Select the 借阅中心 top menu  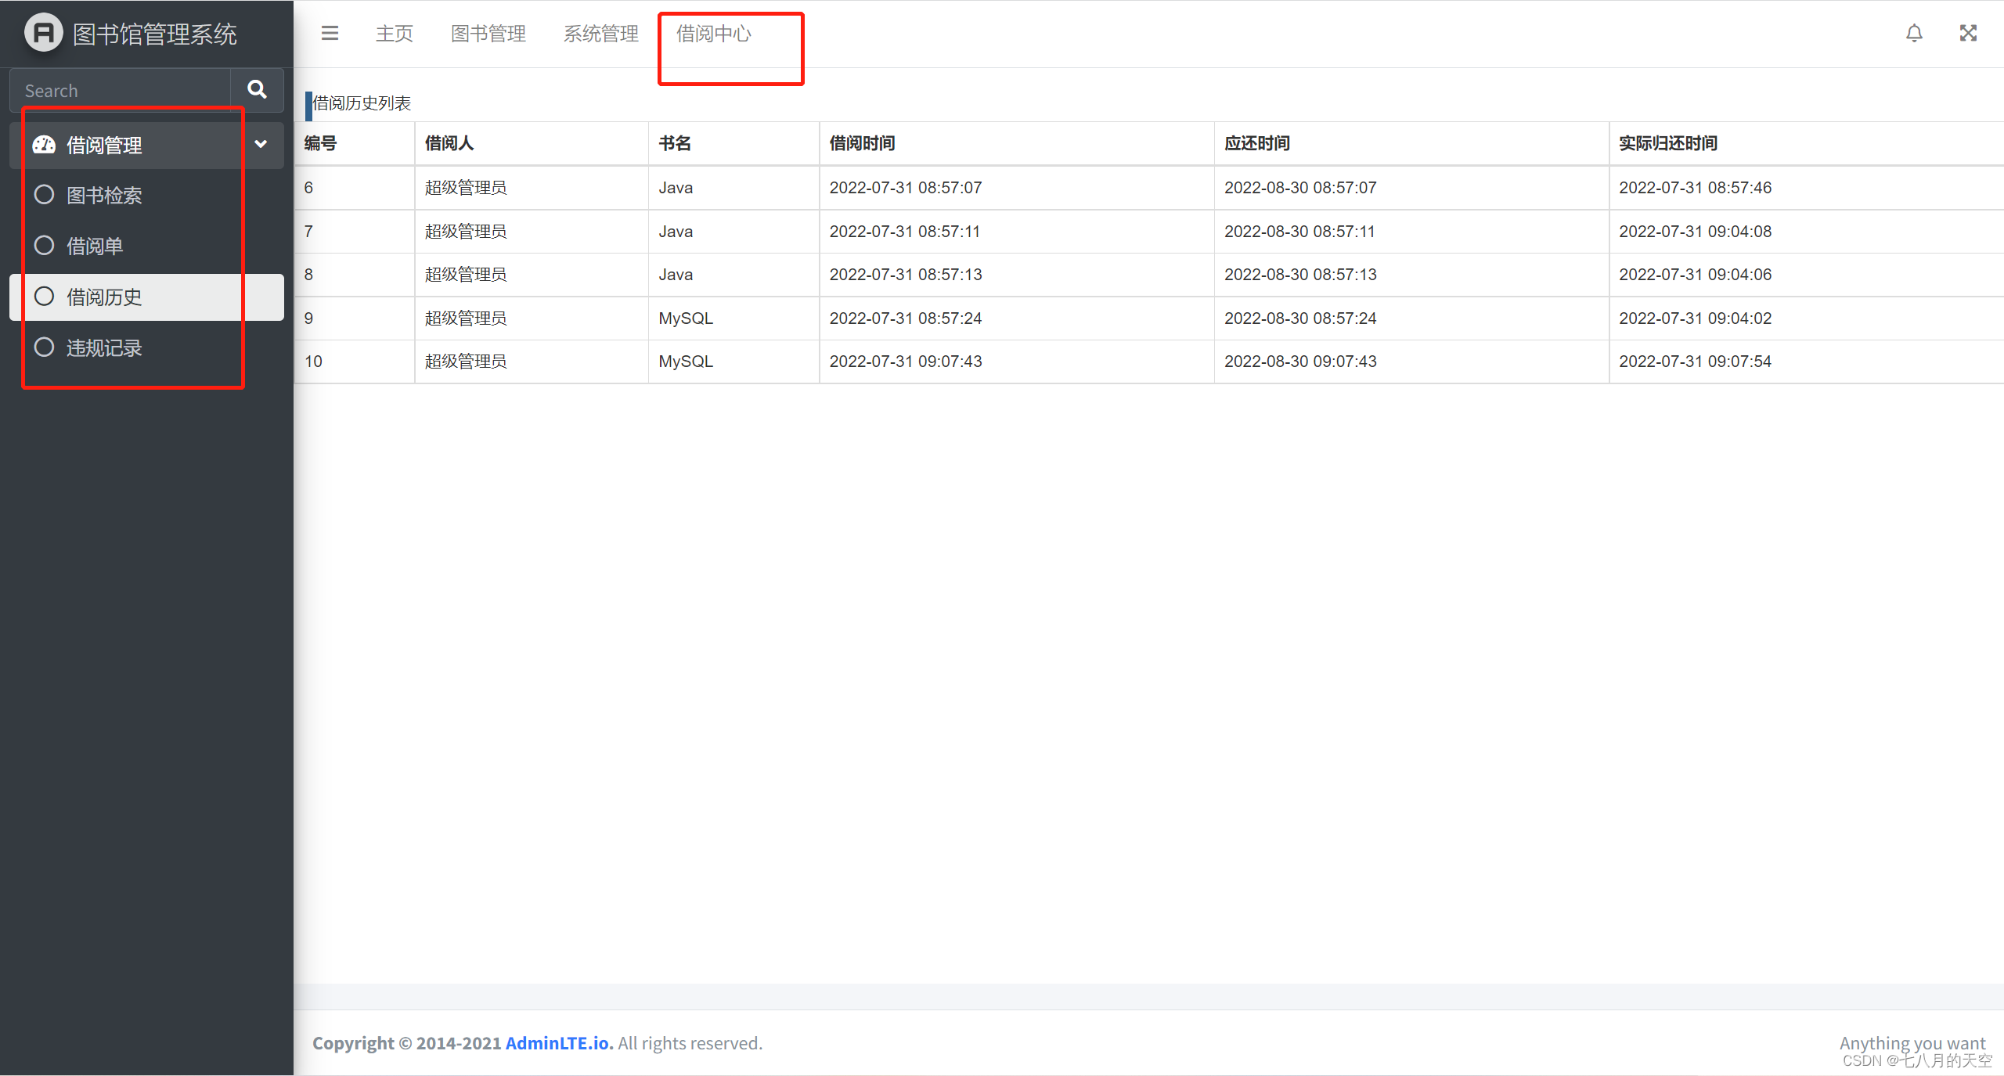pyautogui.click(x=713, y=34)
